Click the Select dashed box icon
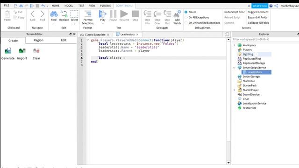Screen dimensions: 299x168 [74, 14]
